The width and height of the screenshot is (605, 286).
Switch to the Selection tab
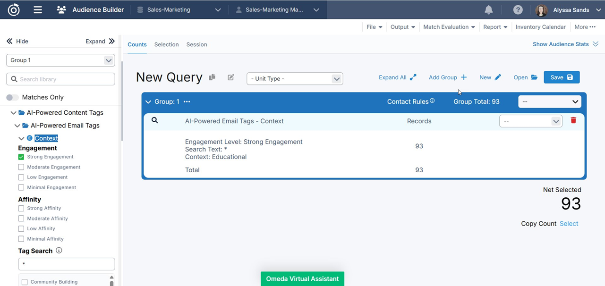166,44
